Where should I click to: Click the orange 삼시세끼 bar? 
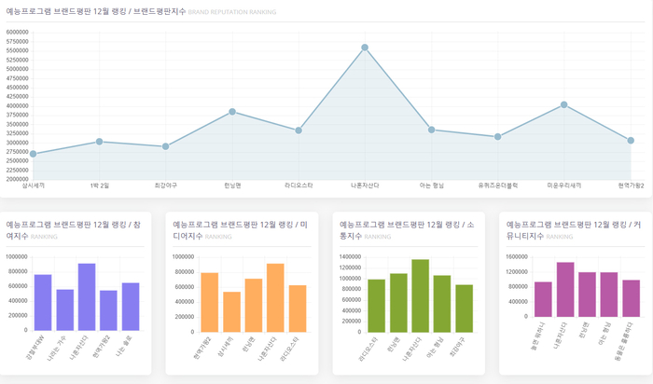coord(231,312)
